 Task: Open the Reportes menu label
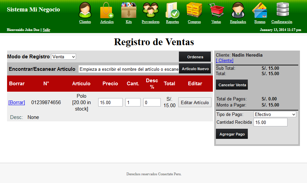[172, 22]
